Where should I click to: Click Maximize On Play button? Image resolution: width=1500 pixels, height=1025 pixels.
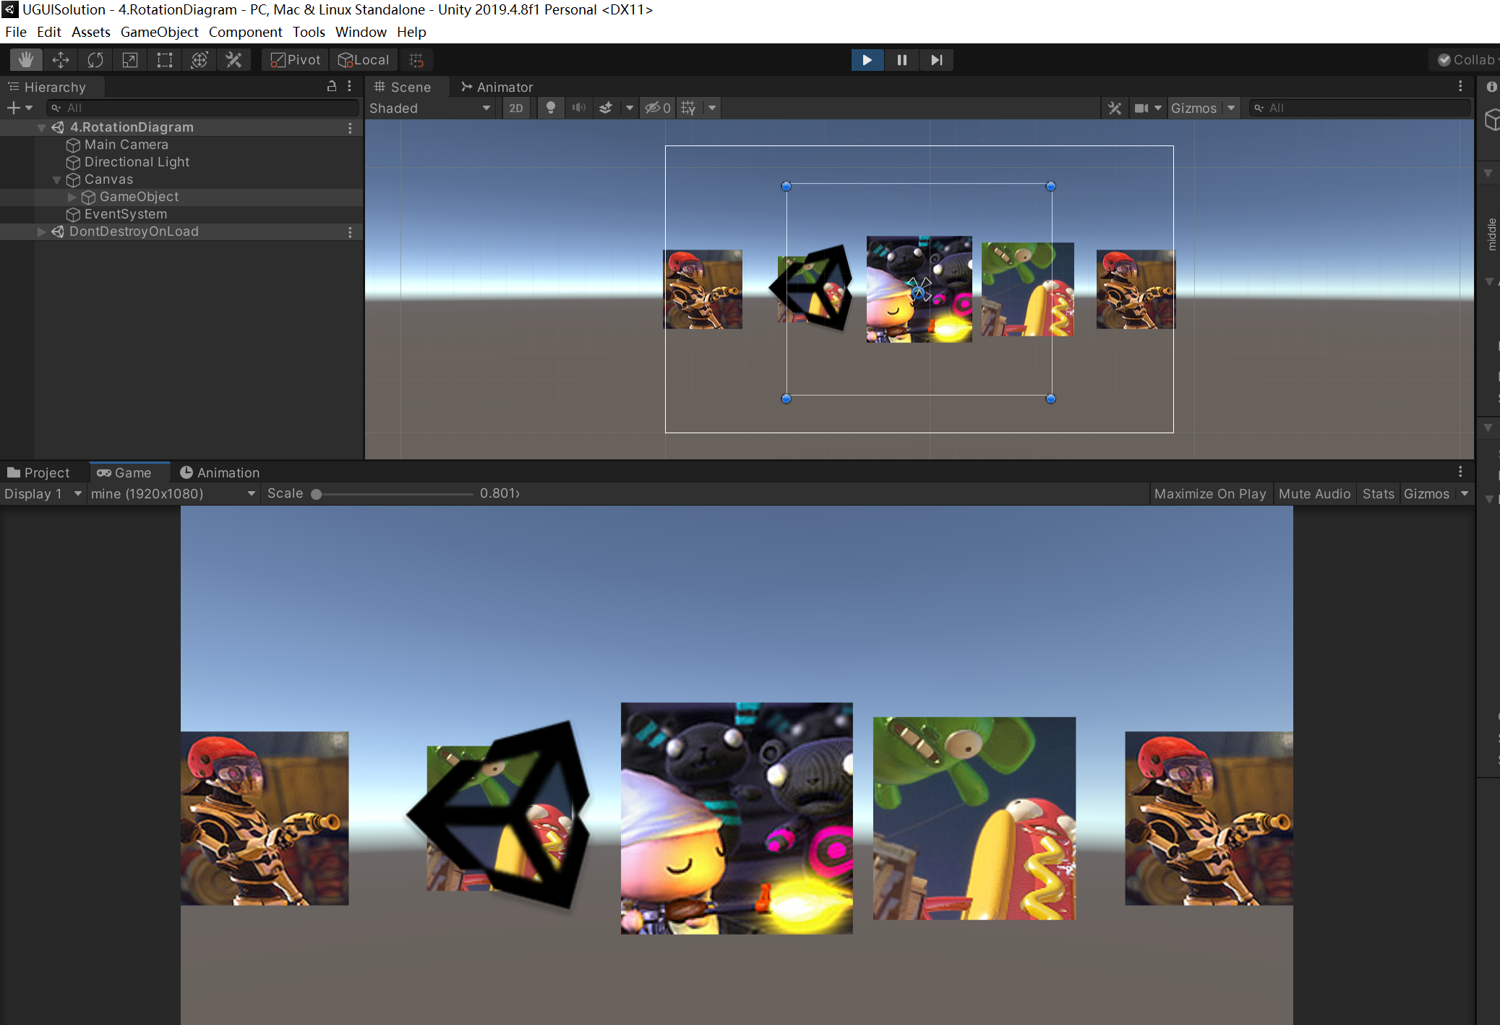pos(1209,493)
